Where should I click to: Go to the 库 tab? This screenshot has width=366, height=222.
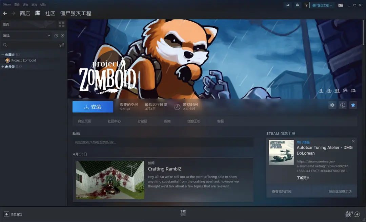[x=38, y=13]
